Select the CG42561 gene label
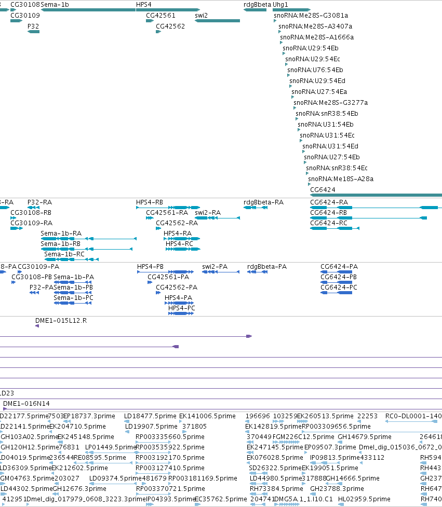442x507 pixels. pos(161,16)
